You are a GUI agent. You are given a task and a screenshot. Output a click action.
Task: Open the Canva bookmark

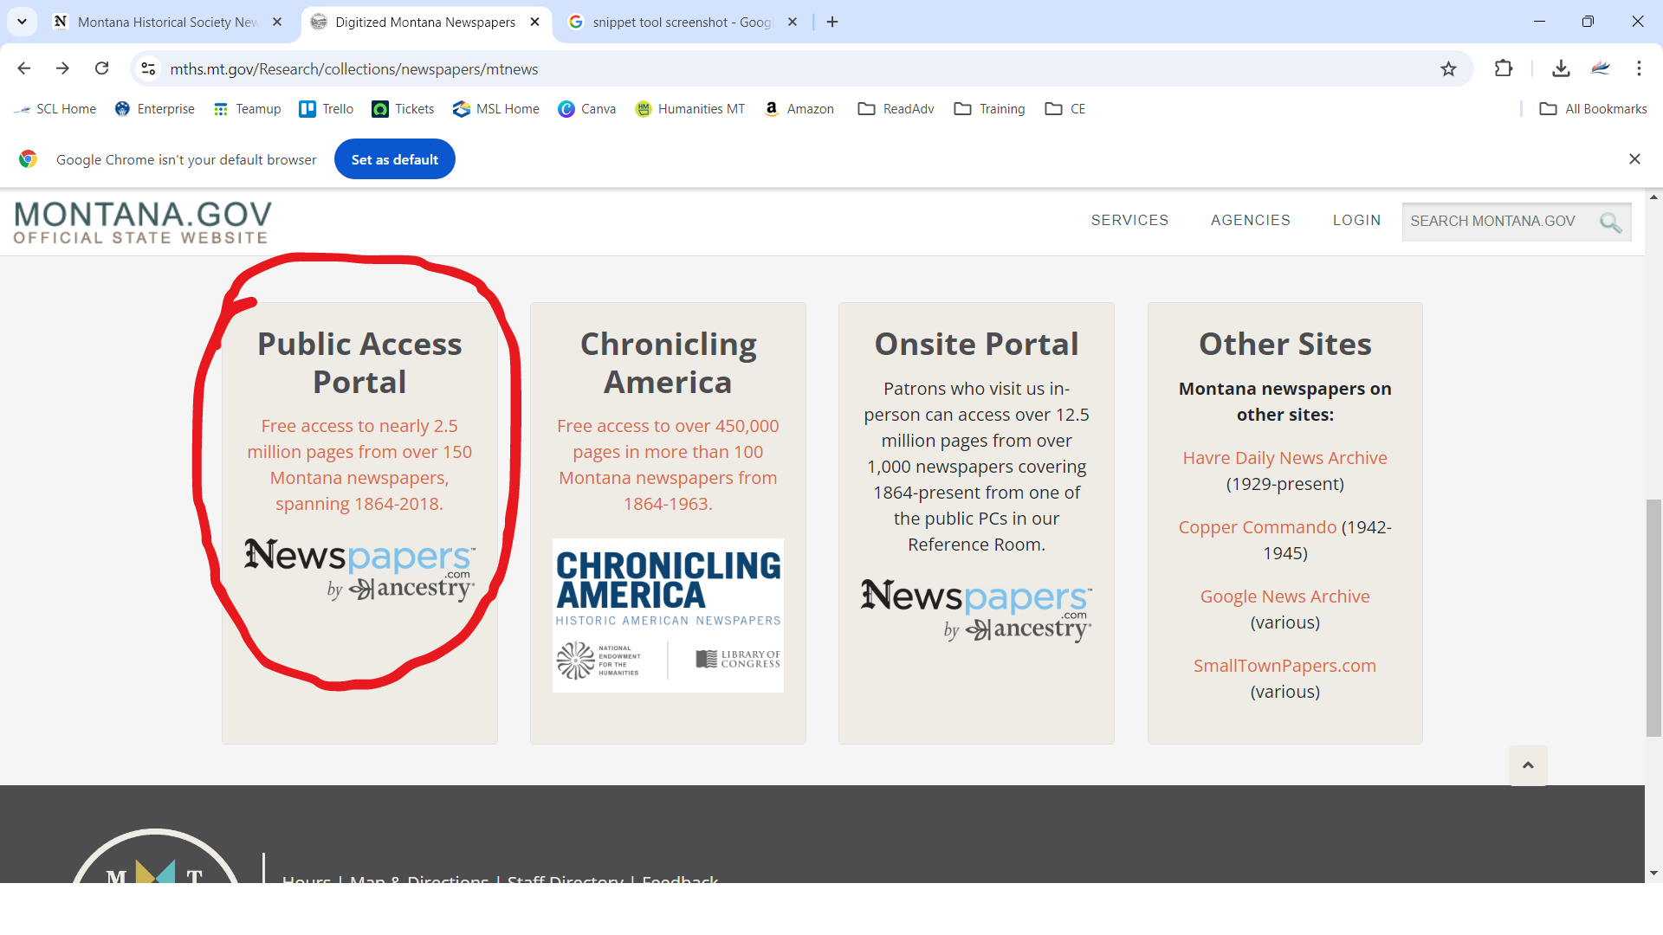[587, 109]
